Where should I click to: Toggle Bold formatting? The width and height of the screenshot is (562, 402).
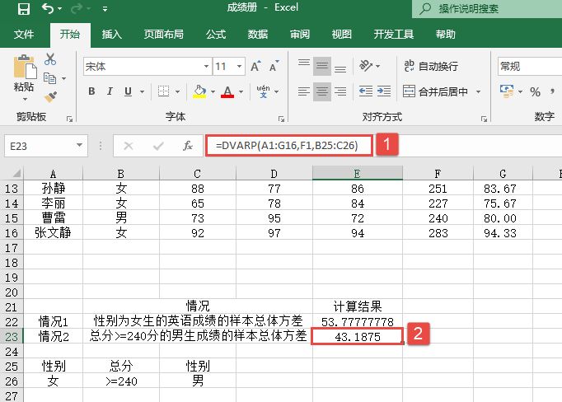pos(91,91)
